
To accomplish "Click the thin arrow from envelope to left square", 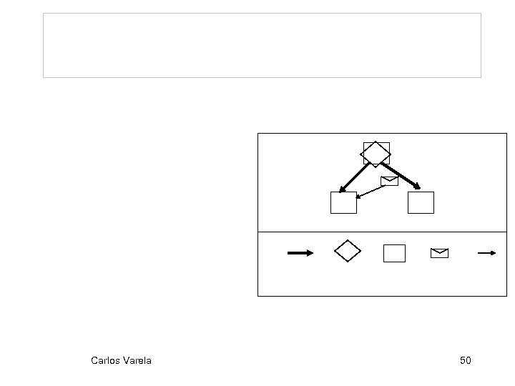I will pyautogui.click(x=371, y=192).
